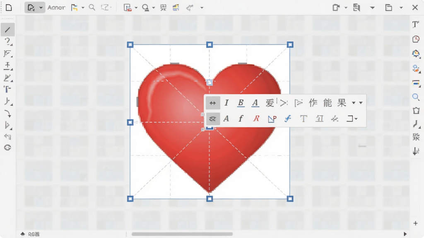Toggle Bold (B) in floating toolbar

coord(241,103)
